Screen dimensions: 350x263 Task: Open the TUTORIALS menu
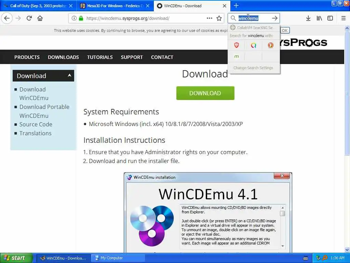click(x=100, y=57)
